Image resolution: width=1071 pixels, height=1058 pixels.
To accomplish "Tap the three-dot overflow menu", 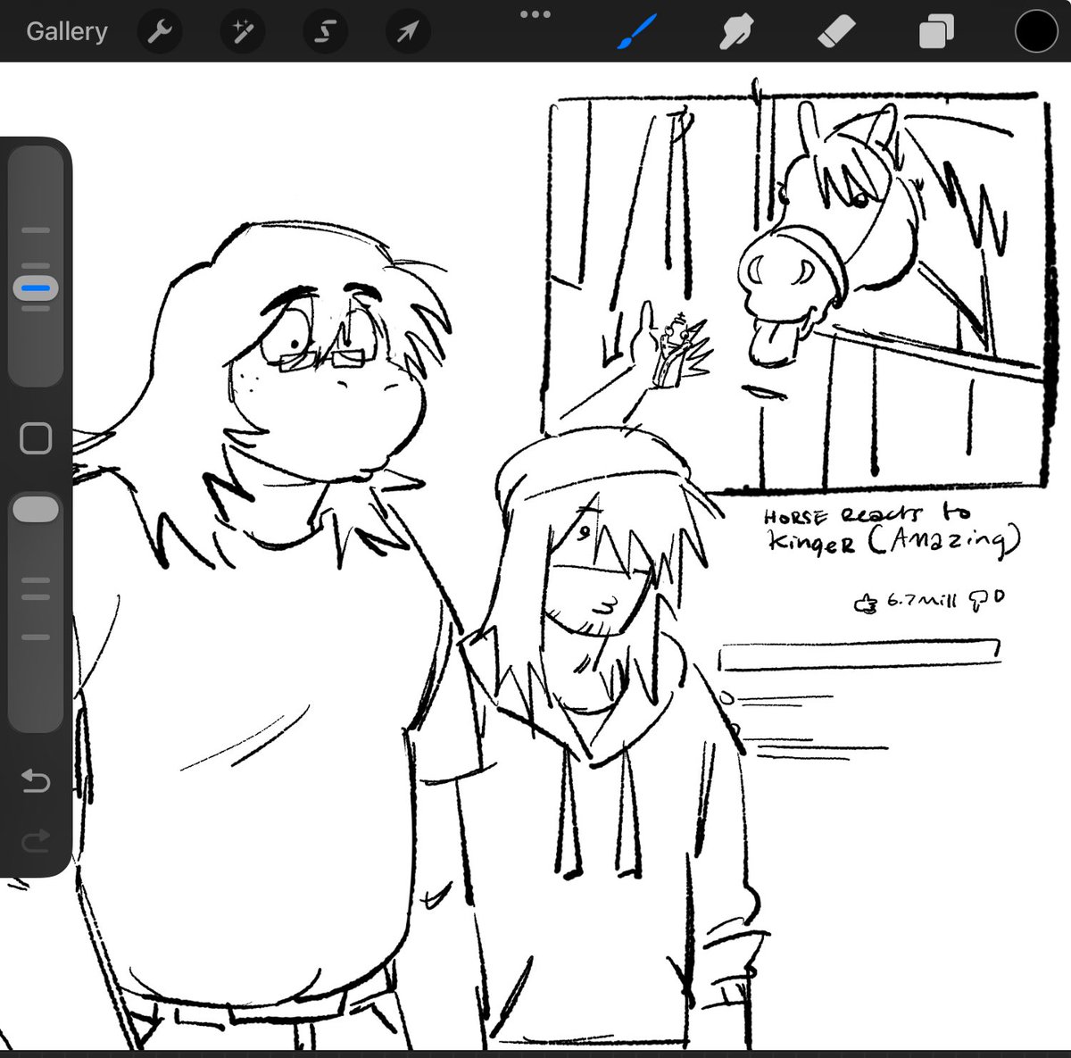I will (x=534, y=14).
